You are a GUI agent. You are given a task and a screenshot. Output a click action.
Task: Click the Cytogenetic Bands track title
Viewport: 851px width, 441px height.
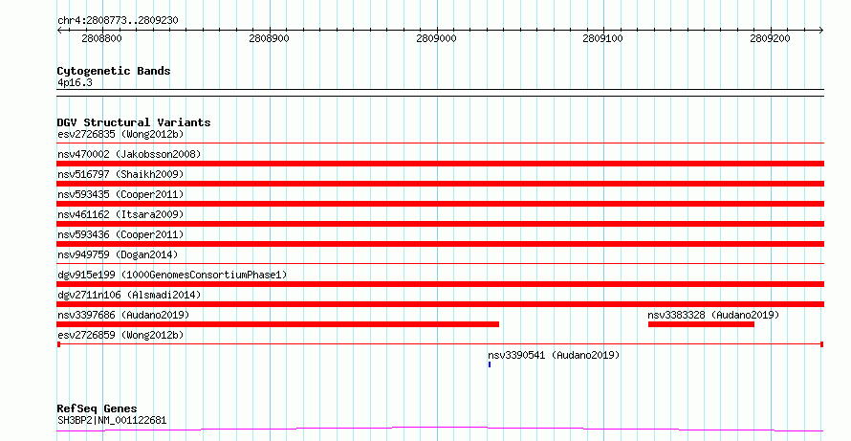[x=114, y=71]
